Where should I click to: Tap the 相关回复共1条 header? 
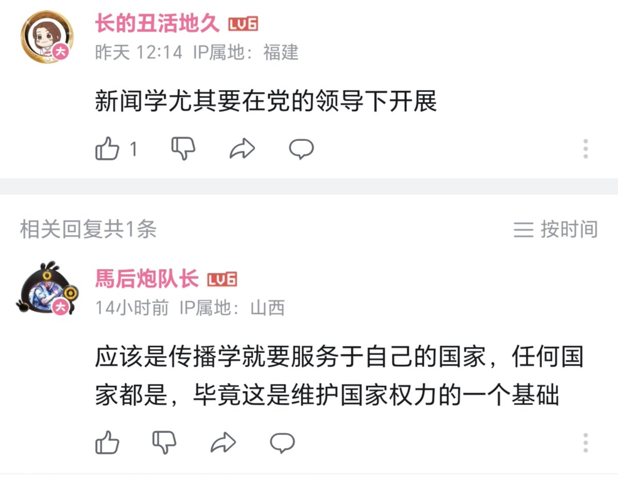tap(88, 229)
